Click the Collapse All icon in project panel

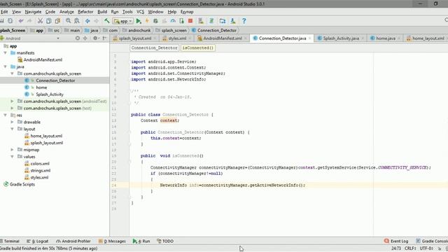85,38
